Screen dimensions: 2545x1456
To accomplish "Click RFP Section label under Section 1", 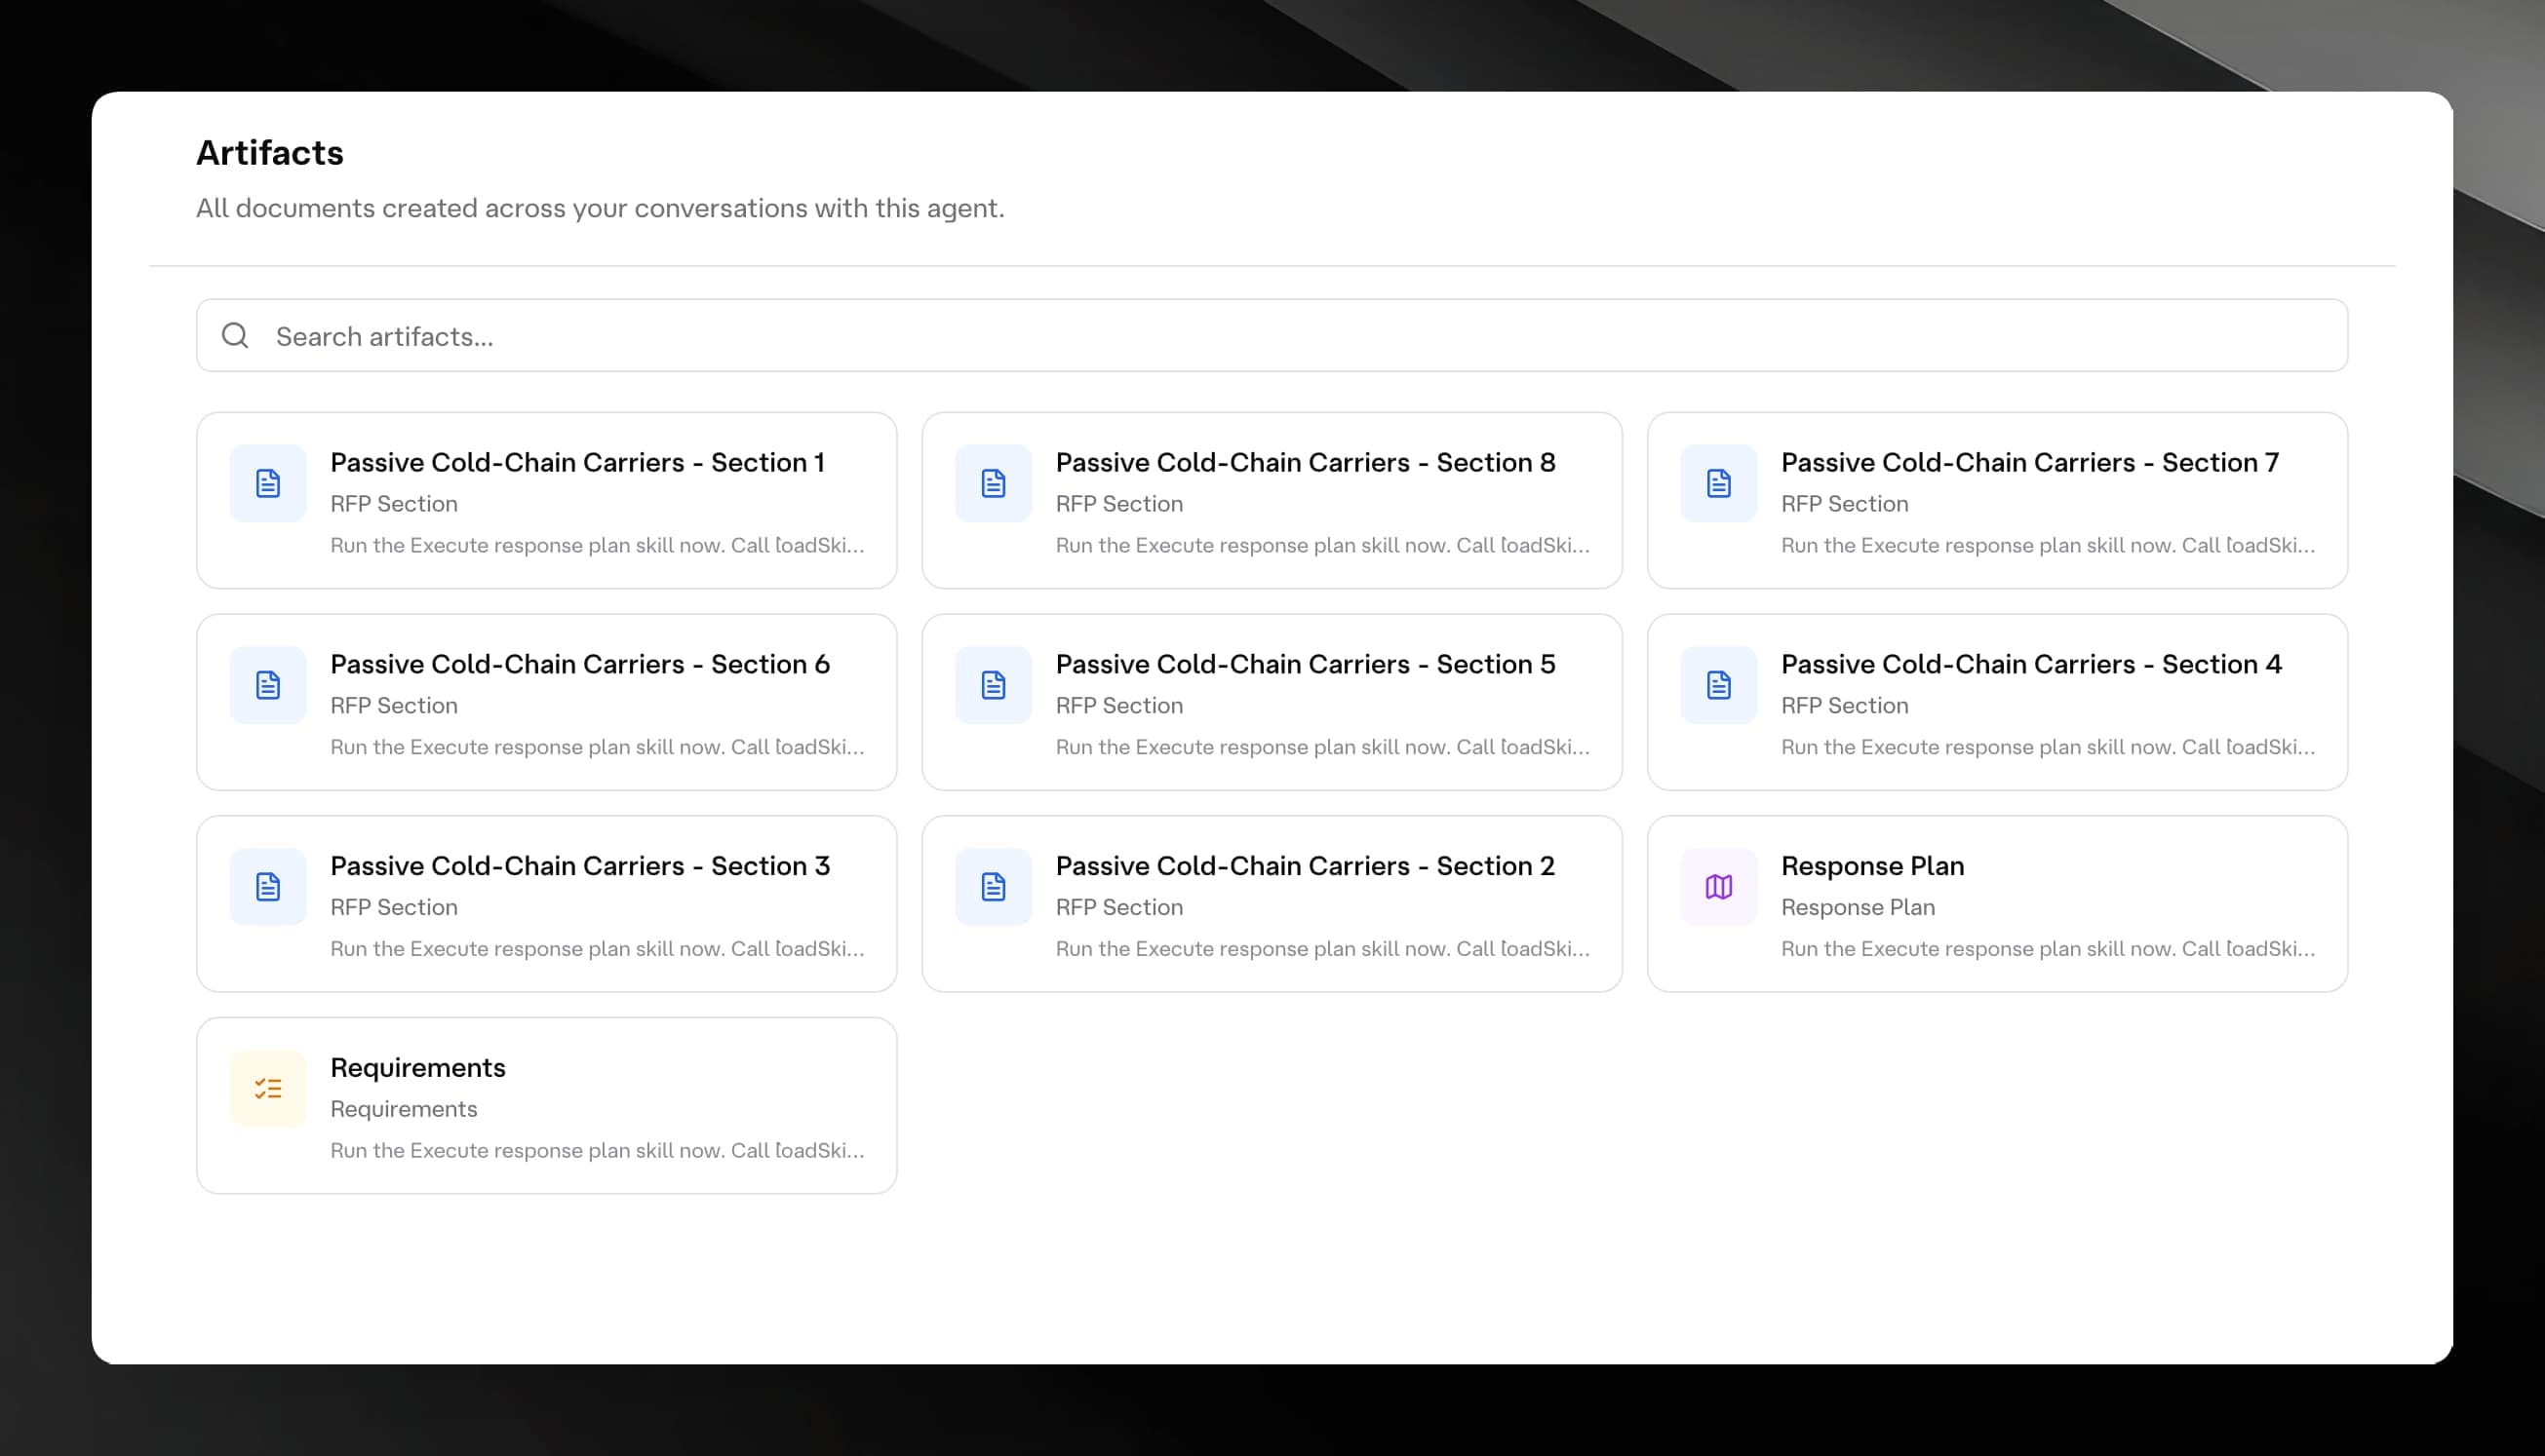I will tap(394, 504).
